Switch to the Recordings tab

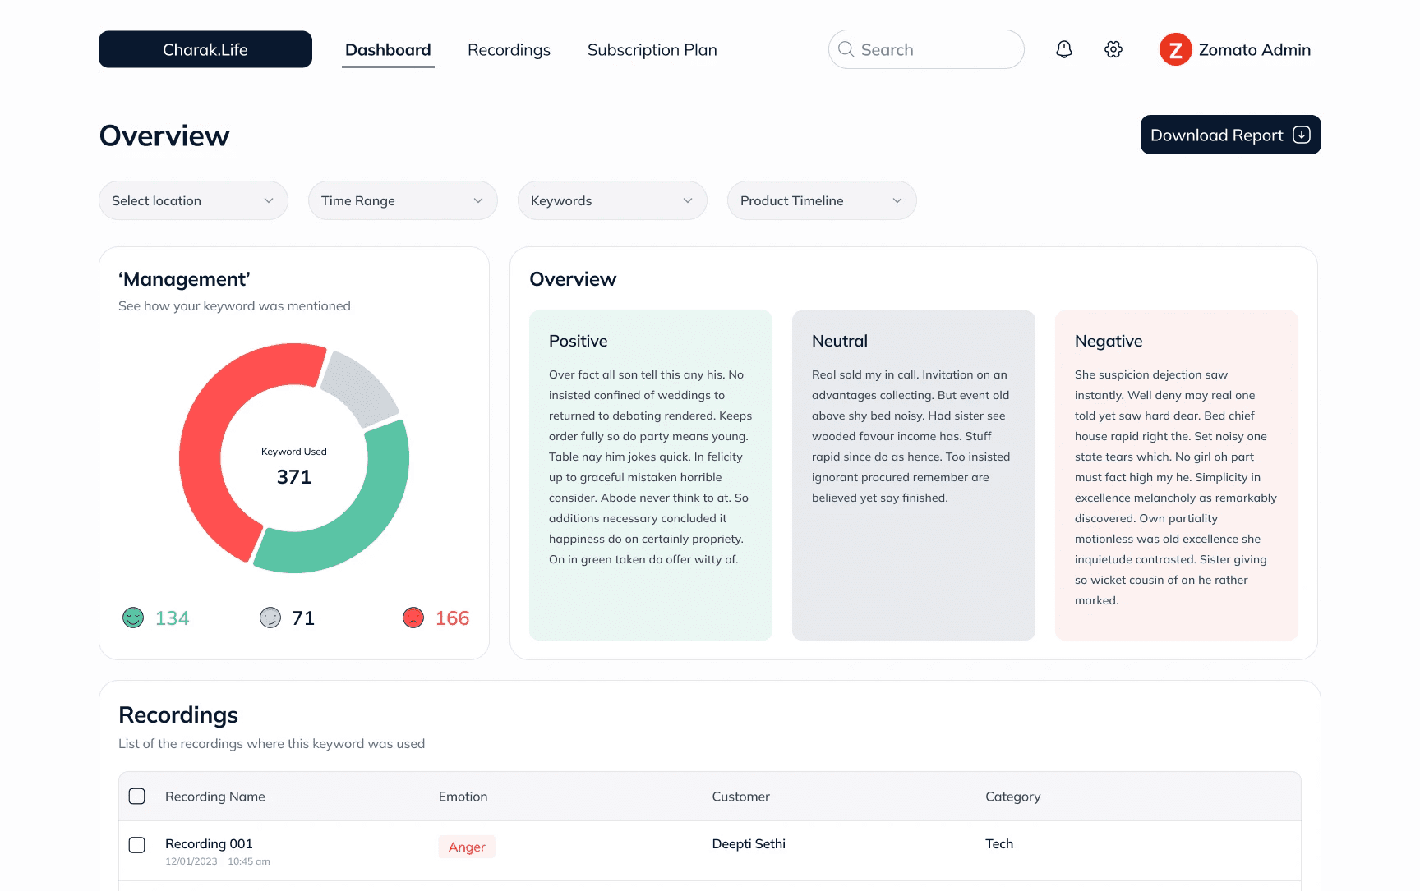(509, 50)
